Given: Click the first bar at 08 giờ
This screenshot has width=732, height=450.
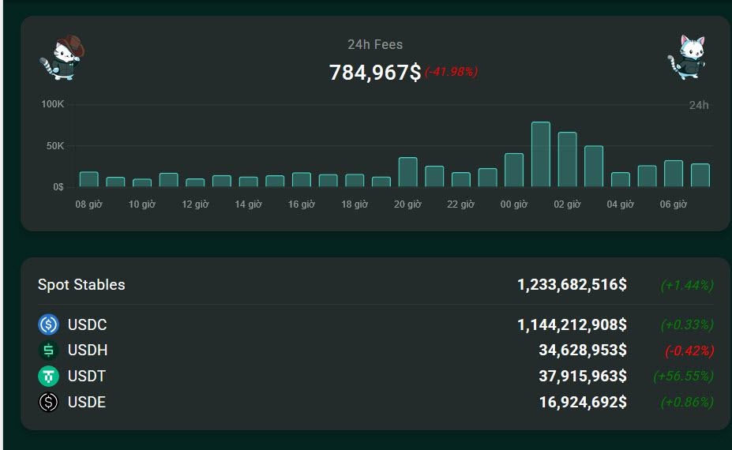Looking at the screenshot, I should 88,179.
